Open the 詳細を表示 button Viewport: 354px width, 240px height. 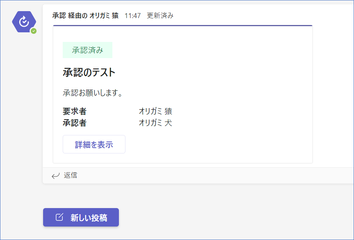point(94,144)
